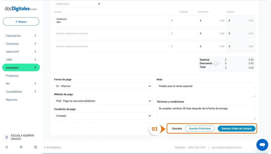Open settings via the gear icon
Viewport: 271px width, 154px height.
tap(21, 147)
